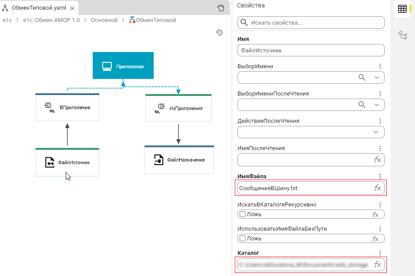Click fx icon for ИскатьВКаталогеРекурсивно
The height and width of the screenshot is (276, 415).
click(x=375, y=214)
